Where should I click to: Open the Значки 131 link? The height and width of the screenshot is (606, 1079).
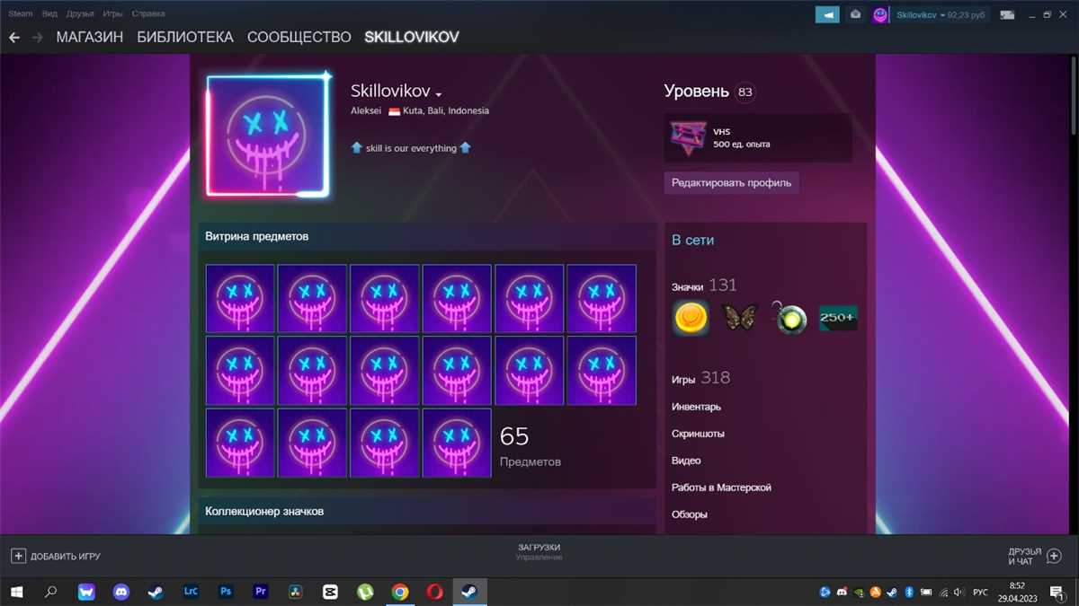click(x=704, y=285)
